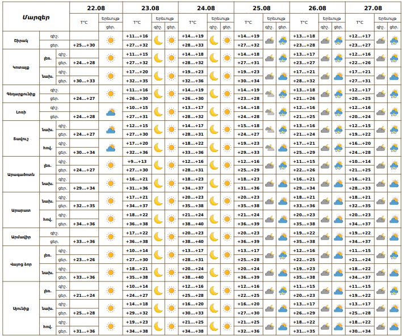Screen dimensions: 402x336
Task: Click the thunderstorm day icon for Շիրակ on 25.08
Action: coord(283,40)
